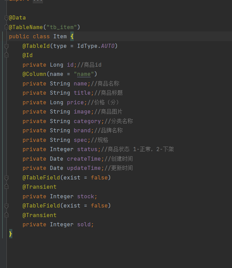Click fold-end marker at @Transient above stock
The width and height of the screenshot is (232, 268).
click(6, 187)
